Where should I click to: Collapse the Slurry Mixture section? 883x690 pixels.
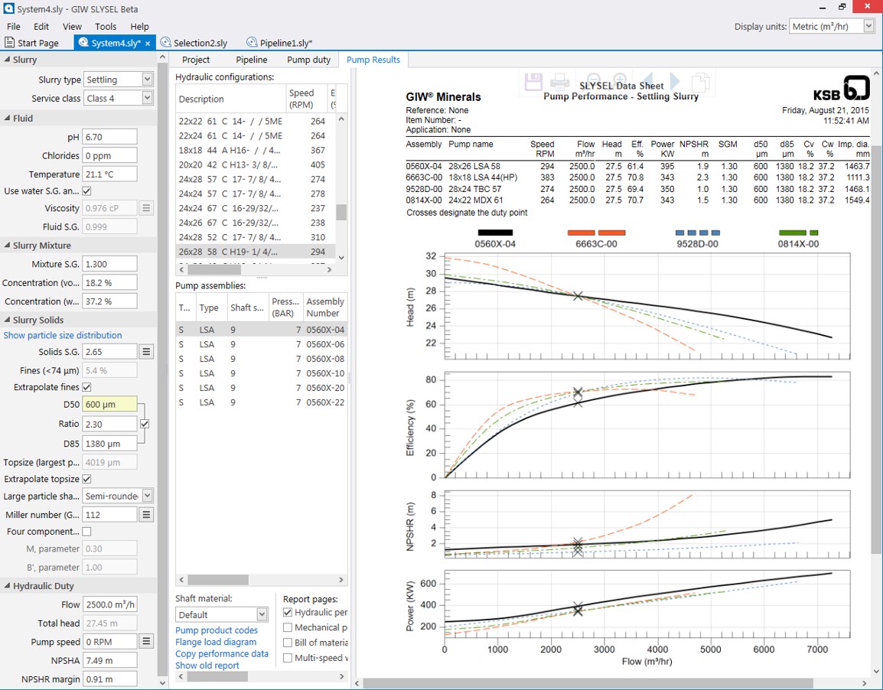(8, 246)
